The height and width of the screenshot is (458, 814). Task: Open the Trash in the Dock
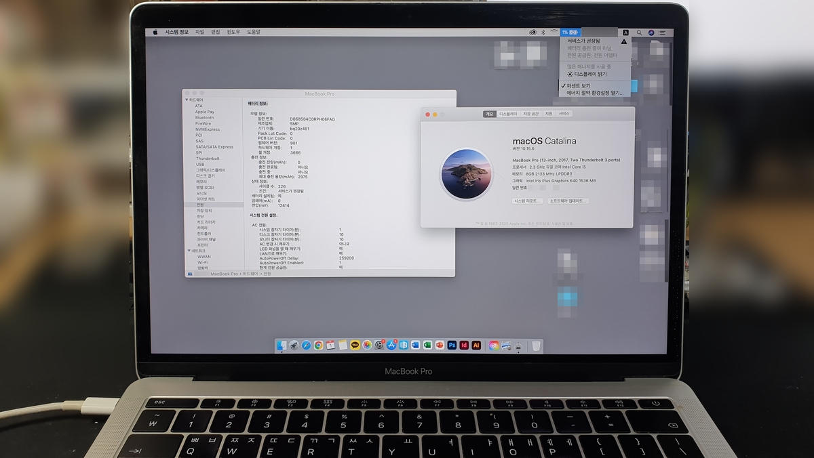coord(536,346)
